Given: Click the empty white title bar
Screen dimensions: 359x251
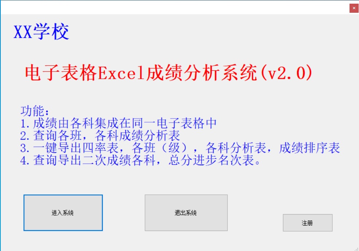Looking at the screenshot, I should [174, 7].
